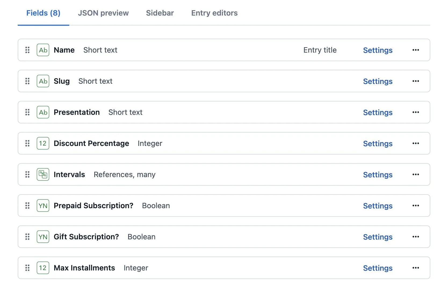Click the short text icon beside Name
The width and height of the screenshot is (448, 293).
pyautogui.click(x=43, y=50)
